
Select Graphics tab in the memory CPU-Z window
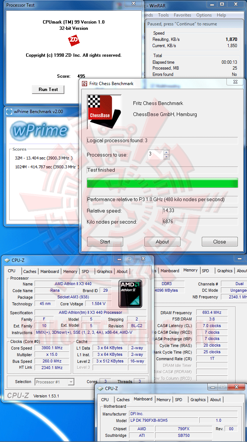(x=225, y=271)
